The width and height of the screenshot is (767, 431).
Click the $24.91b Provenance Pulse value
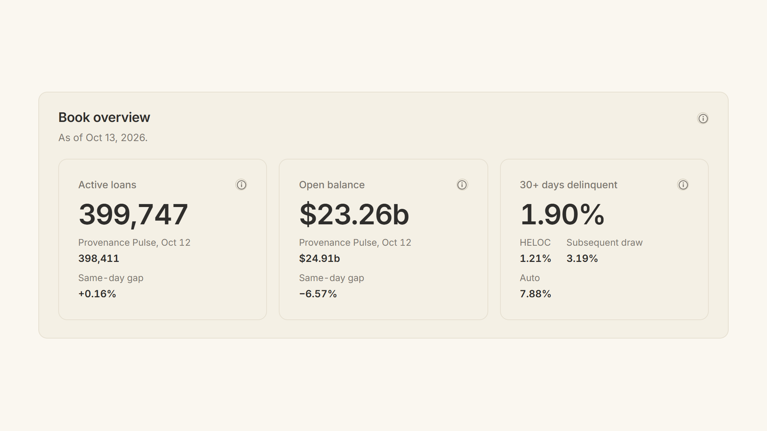click(319, 258)
